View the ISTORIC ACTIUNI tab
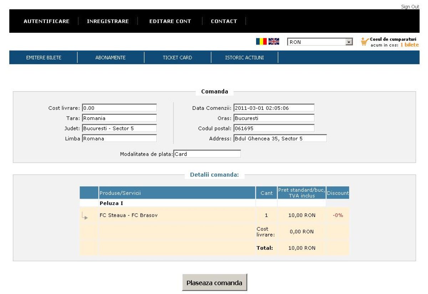Image resolution: width=428 pixels, height=294 pixels. tap(245, 57)
